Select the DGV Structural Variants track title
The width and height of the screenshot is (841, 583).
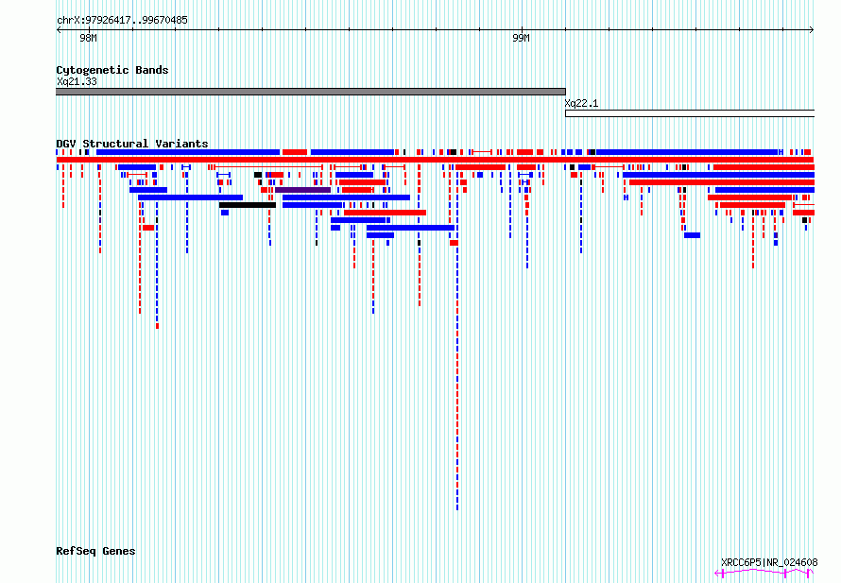point(132,144)
